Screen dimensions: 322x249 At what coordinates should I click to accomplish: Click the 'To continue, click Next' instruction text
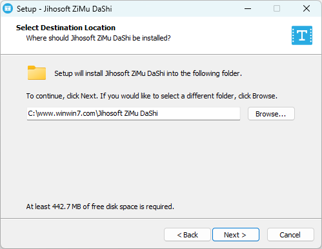point(152,96)
